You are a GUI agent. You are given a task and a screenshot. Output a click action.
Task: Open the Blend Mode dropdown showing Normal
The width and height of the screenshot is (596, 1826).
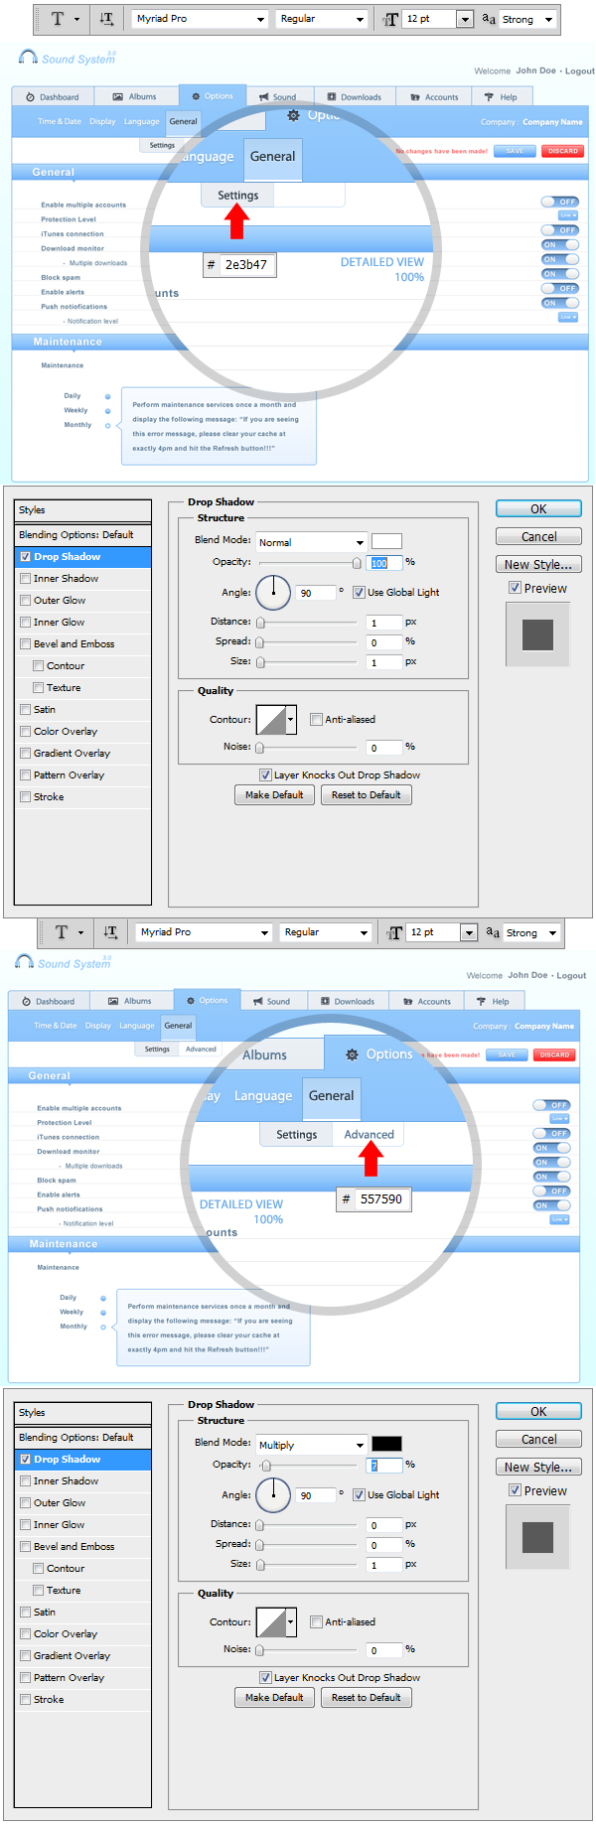coord(311,542)
